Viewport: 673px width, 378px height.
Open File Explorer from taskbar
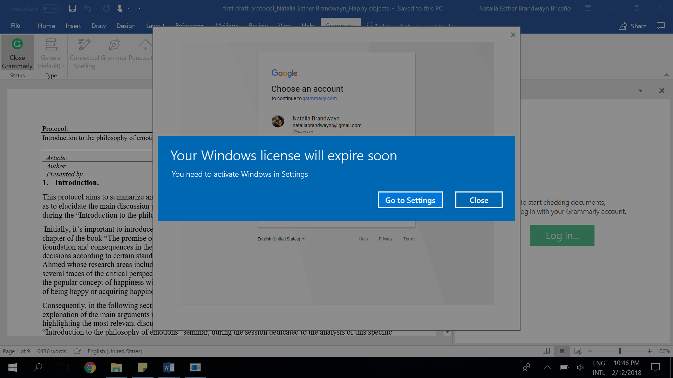tap(116, 367)
